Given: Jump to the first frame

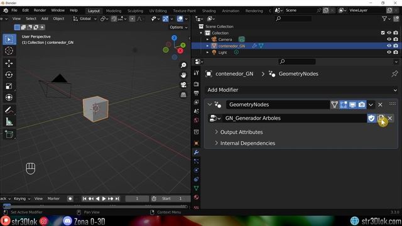Looking at the screenshot, I should [x=84, y=198].
